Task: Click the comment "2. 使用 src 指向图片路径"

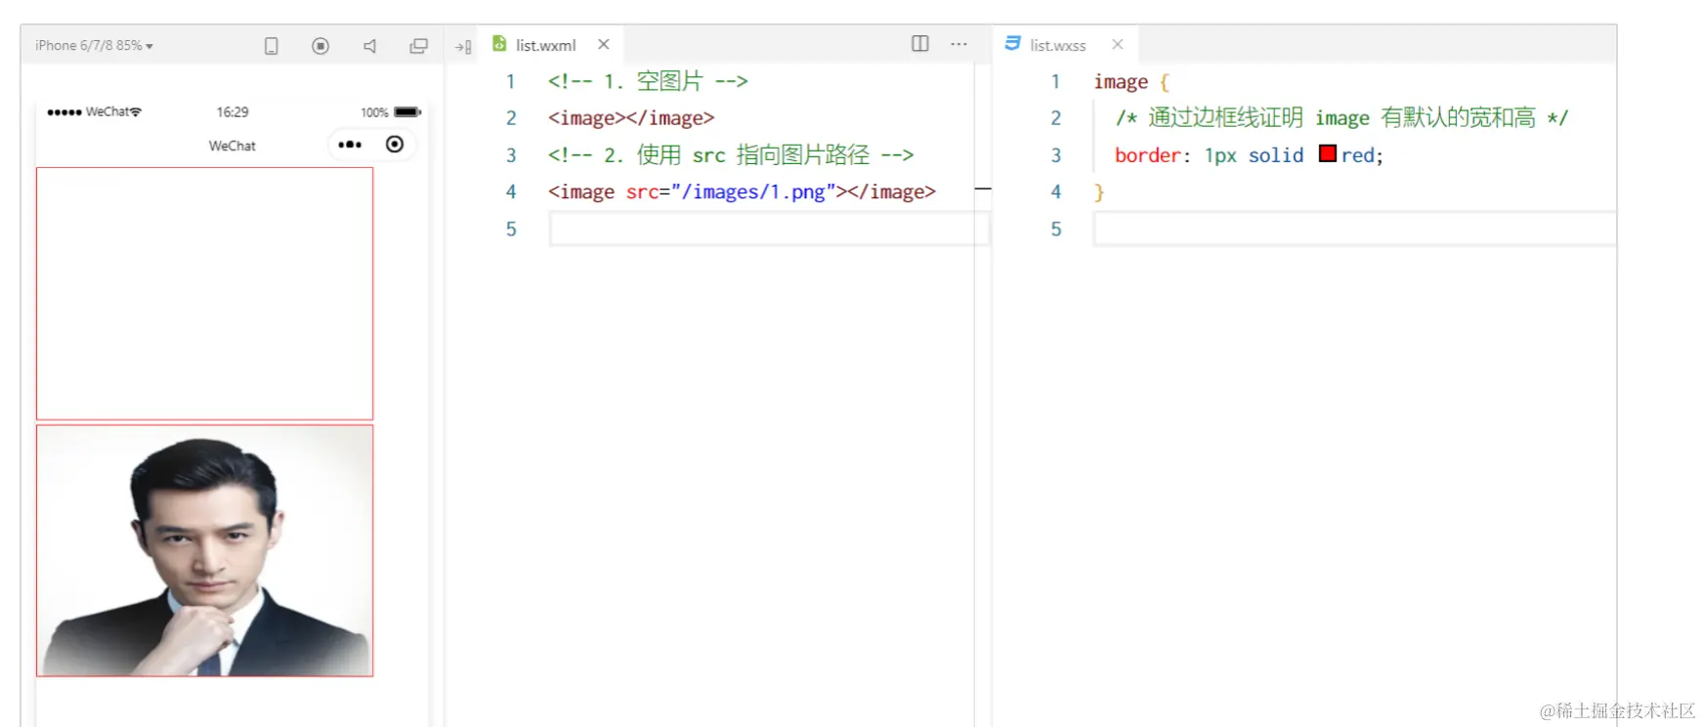Action: [731, 154]
